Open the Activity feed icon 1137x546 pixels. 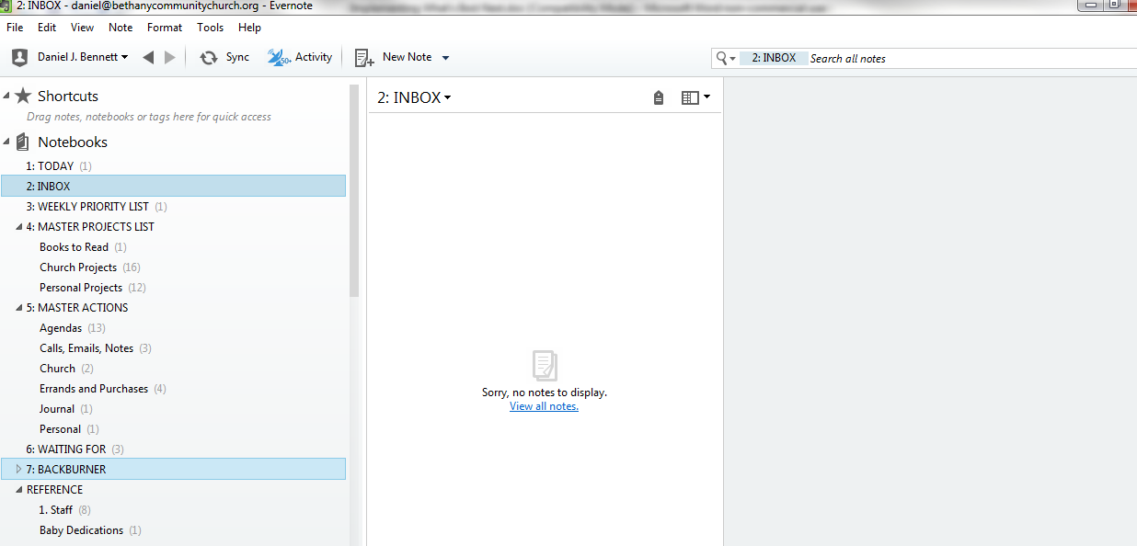(x=279, y=57)
